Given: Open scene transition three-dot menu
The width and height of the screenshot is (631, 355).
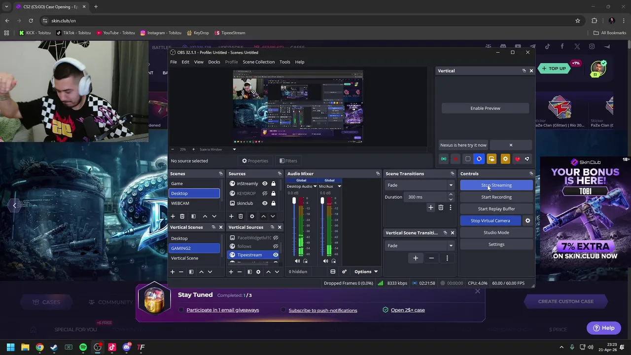Looking at the screenshot, I should (x=450, y=208).
